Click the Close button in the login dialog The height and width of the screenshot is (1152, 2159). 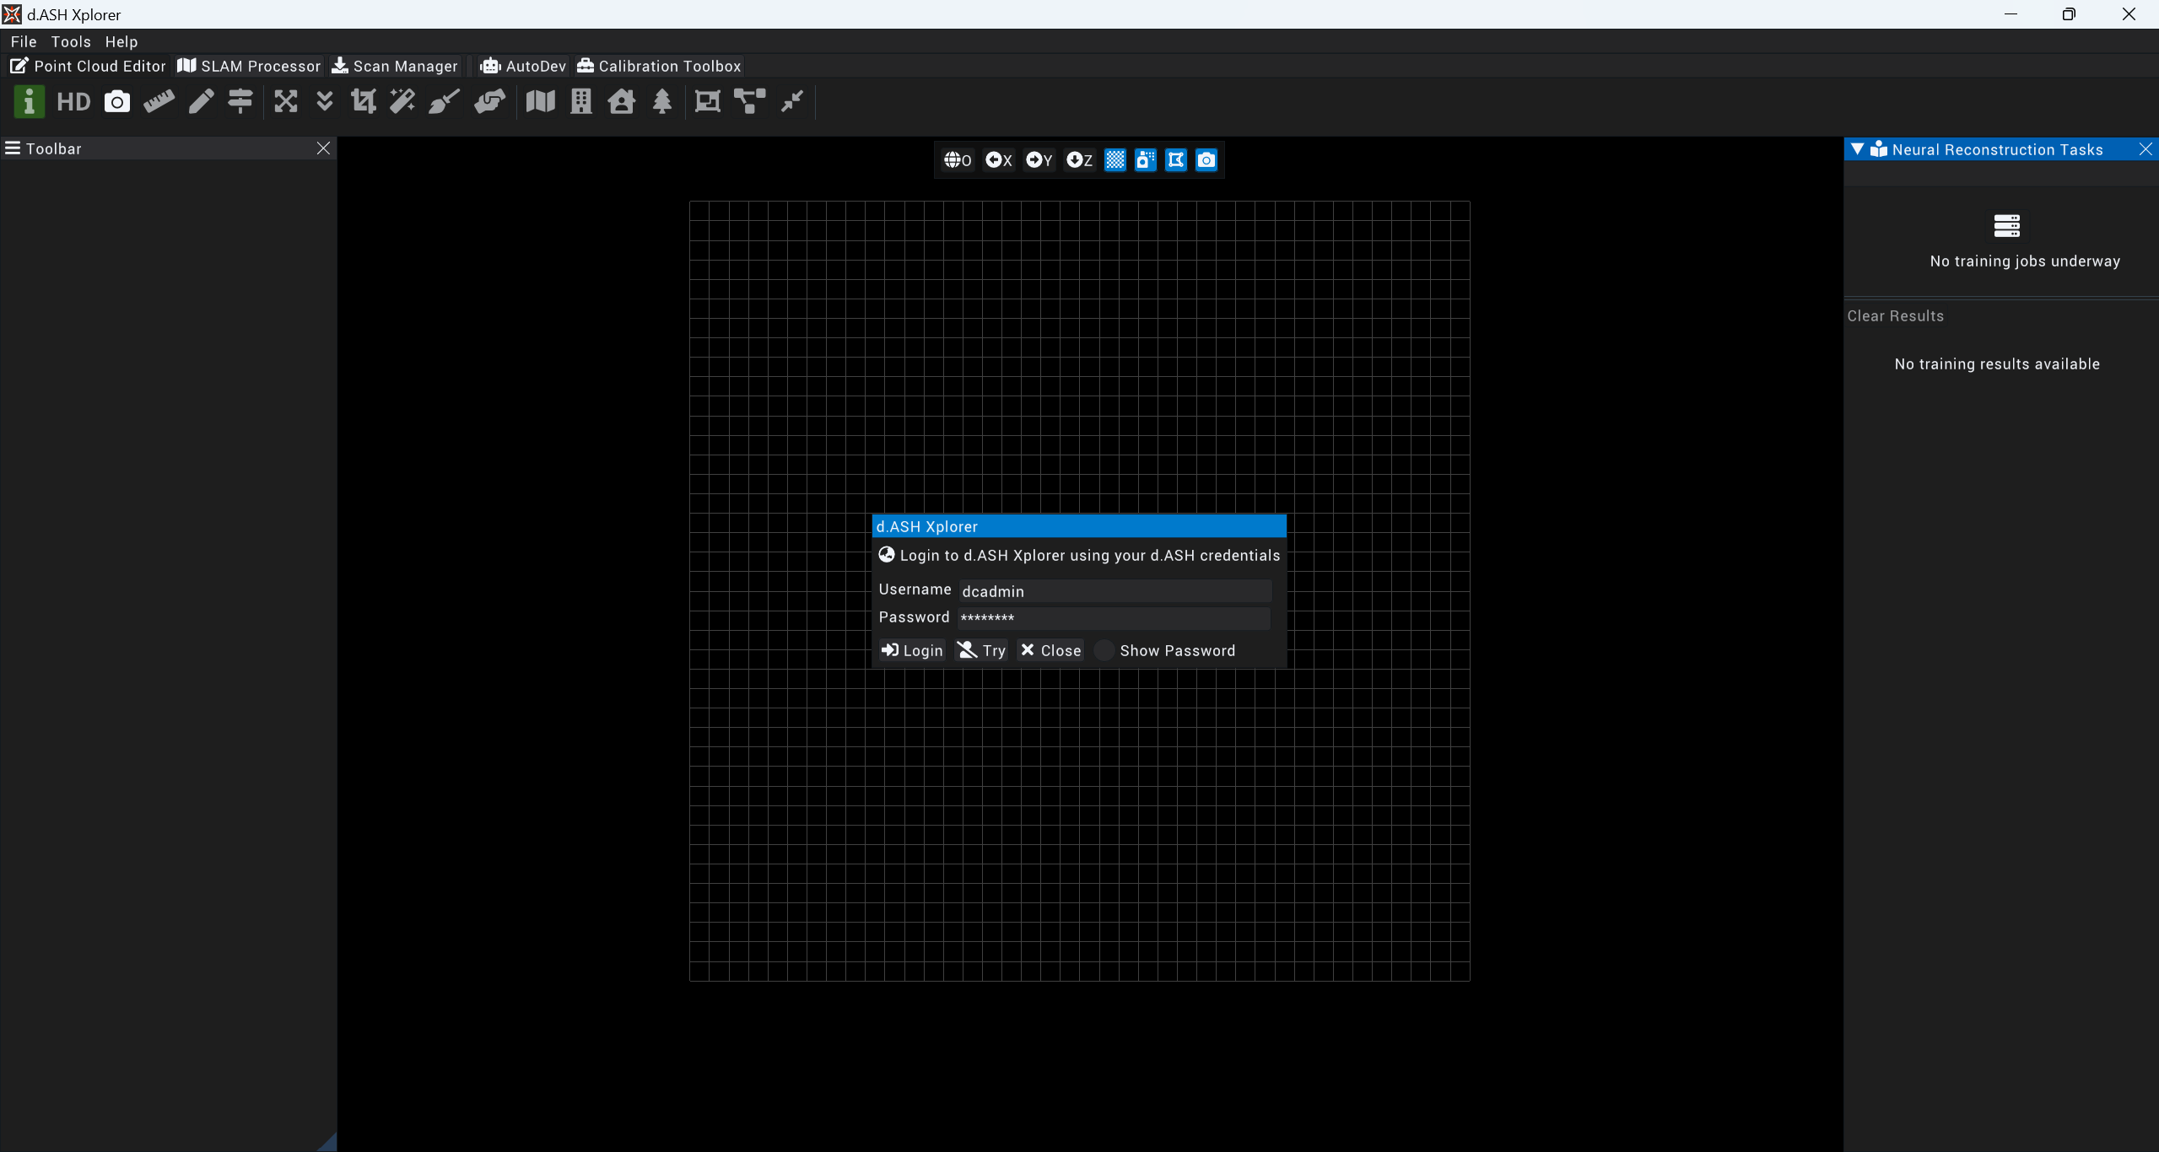click(1050, 650)
